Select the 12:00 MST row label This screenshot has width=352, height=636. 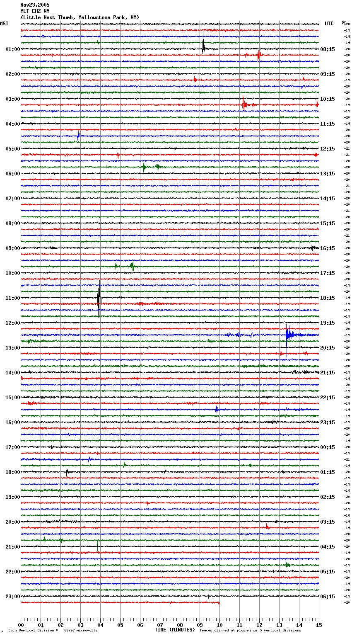13,323
